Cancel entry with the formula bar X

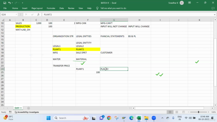click(26, 15)
